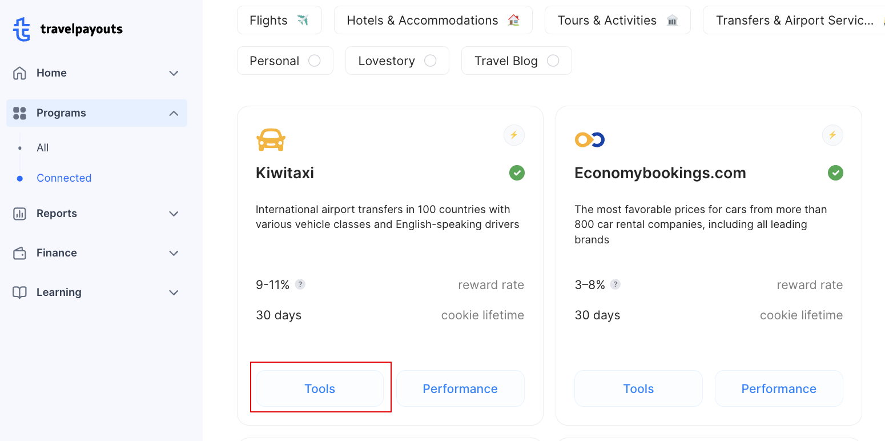Enable the Personal project filter
885x441 pixels.
(x=315, y=60)
